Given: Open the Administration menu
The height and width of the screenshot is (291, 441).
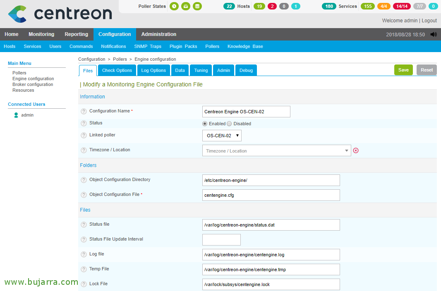Looking at the screenshot, I should (158, 34).
